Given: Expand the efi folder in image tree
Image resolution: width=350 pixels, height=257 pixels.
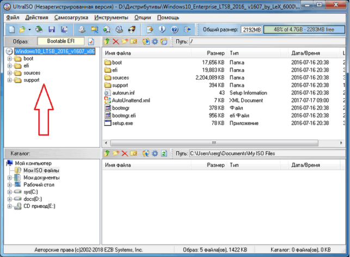Looking at the screenshot, I should pos(9,66).
